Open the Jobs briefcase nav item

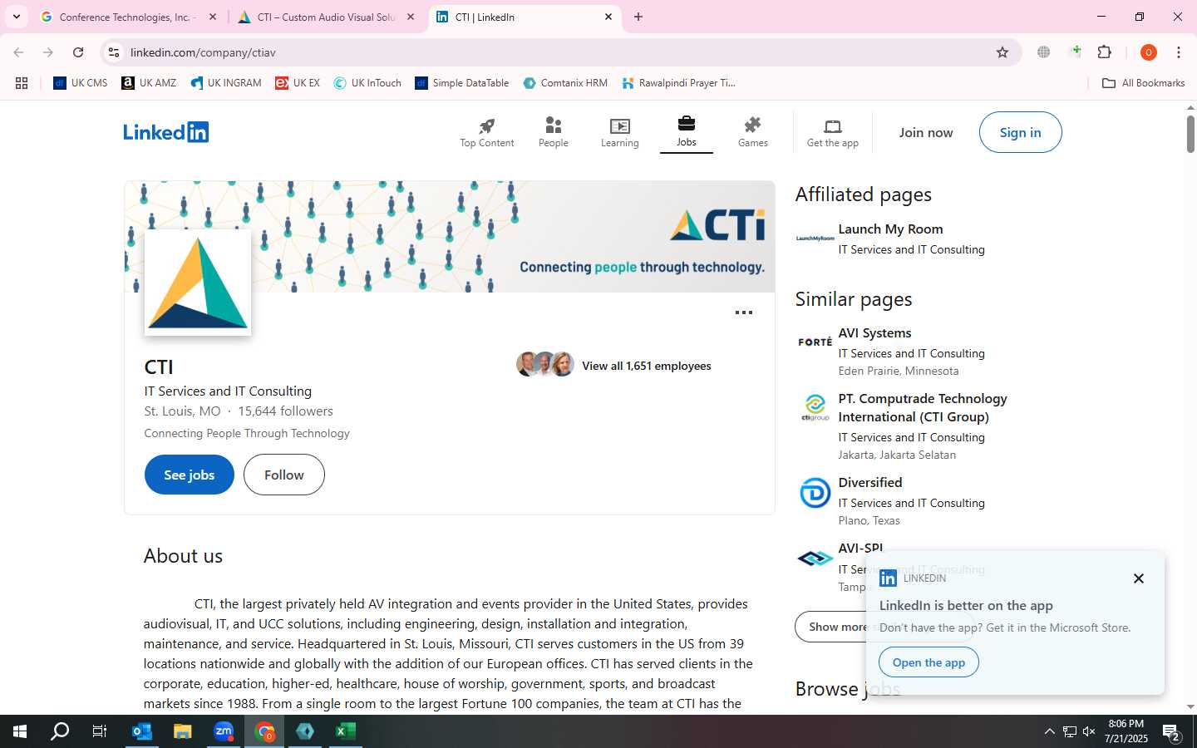tap(687, 132)
